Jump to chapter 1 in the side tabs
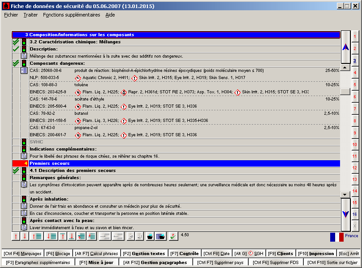The width and height of the screenshot is (362, 268). tap(355, 37)
